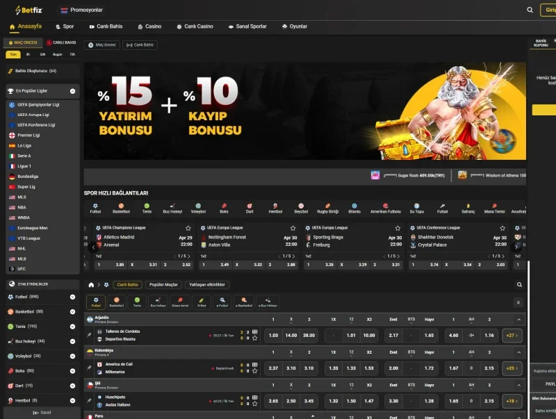Screen dimensions: 556x419
Task: Open Sanal Sporlar nav tab
Action: [x=247, y=26]
